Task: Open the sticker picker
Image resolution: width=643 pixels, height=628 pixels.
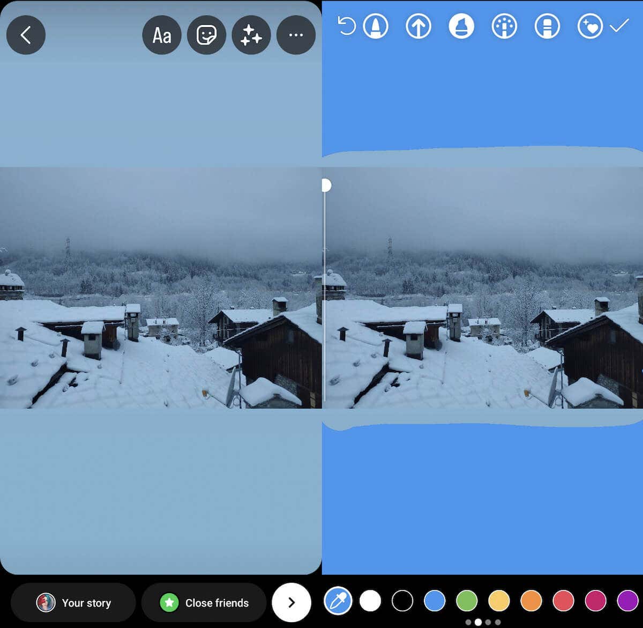Action: click(206, 35)
